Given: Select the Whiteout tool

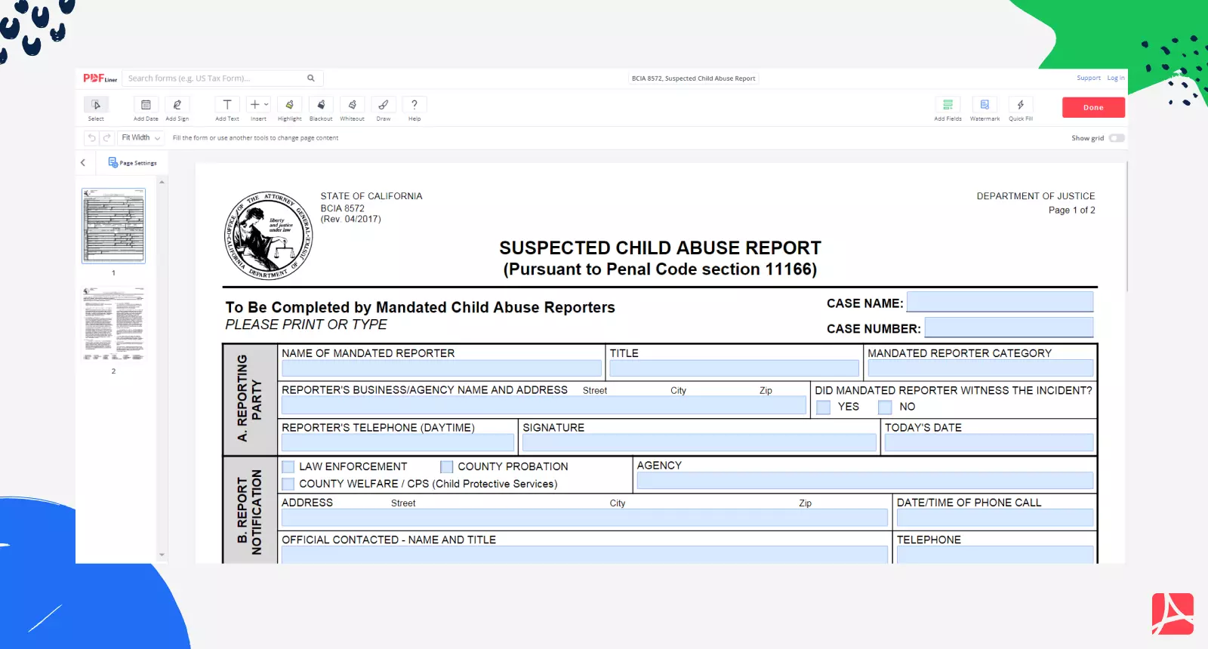Looking at the screenshot, I should 352,109.
